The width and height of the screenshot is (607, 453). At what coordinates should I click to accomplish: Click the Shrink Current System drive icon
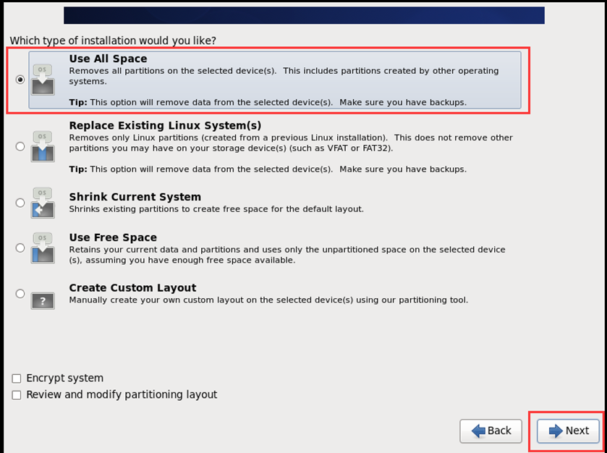43,203
